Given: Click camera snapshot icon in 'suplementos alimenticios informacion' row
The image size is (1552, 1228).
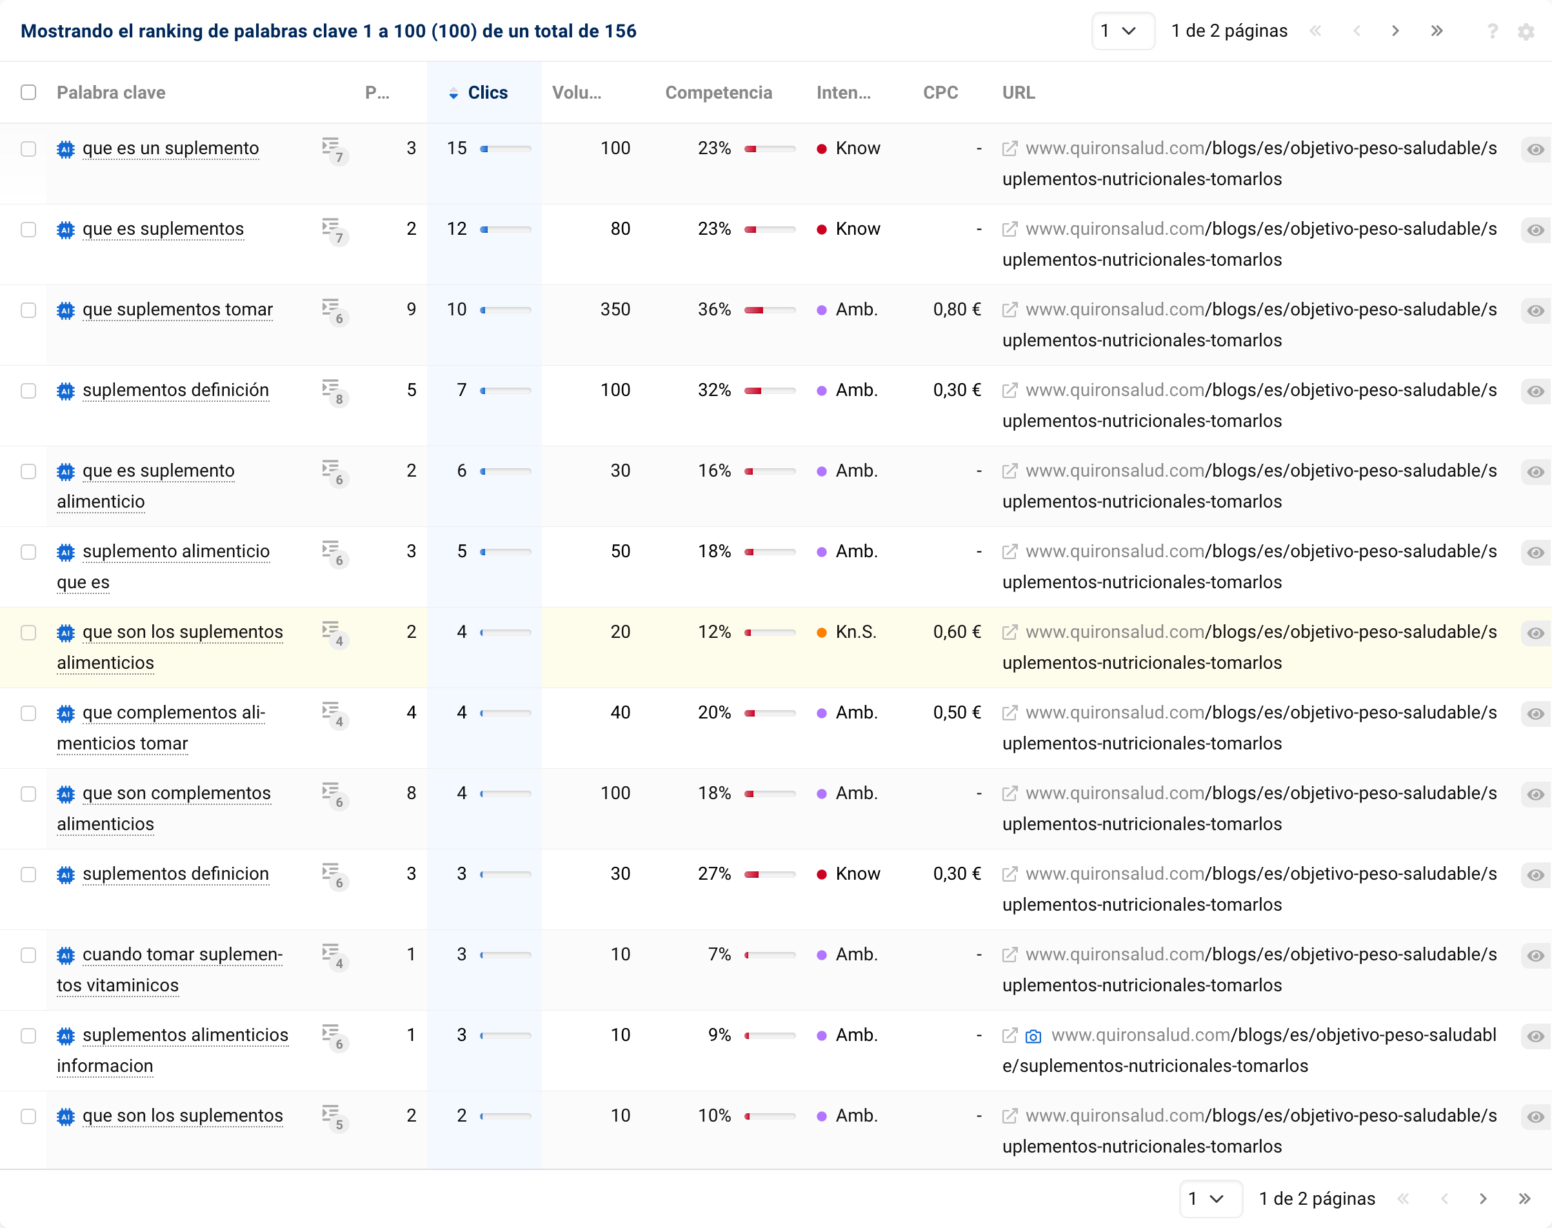Looking at the screenshot, I should pyautogui.click(x=1033, y=1036).
